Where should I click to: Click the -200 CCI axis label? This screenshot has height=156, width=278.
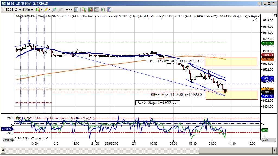point(10,133)
